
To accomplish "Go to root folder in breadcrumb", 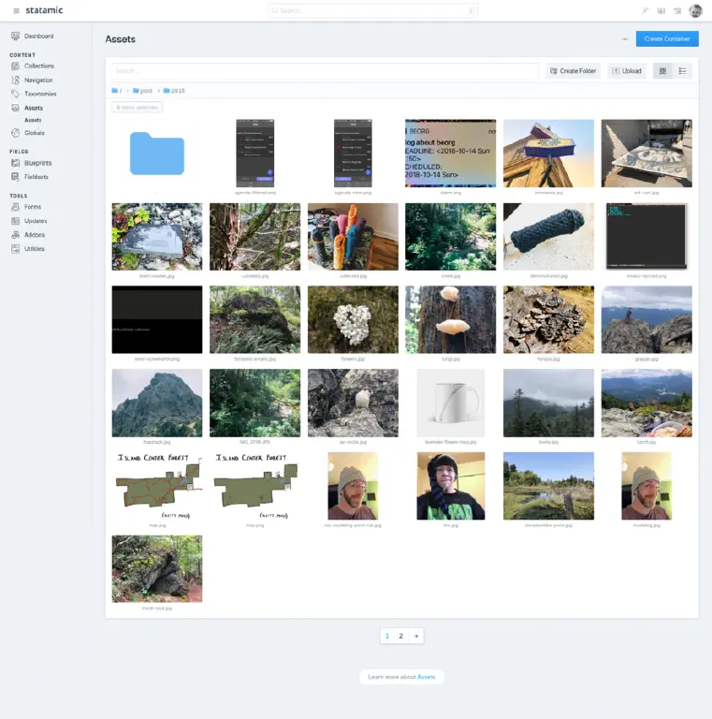I will (117, 91).
